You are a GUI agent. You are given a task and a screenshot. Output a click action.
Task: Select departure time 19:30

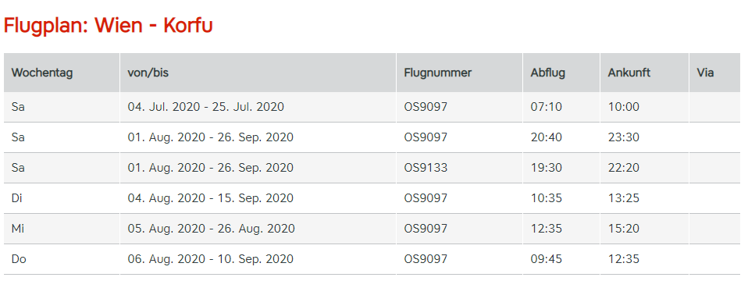(x=547, y=168)
